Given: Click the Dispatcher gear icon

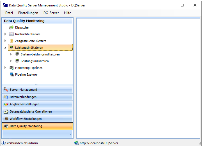Looking at the screenshot, I should point(11,27).
